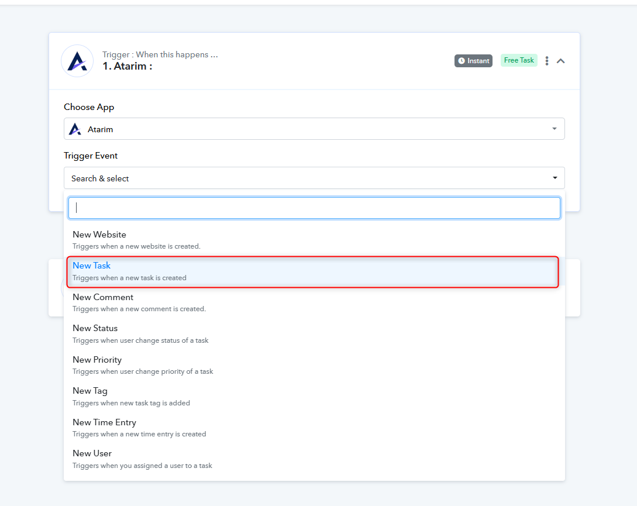Screen dimensions: 637x506
Task: Click the trigger event search input box
Action: 314,208
